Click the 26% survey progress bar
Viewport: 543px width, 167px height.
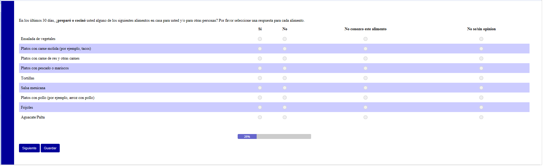(274, 136)
